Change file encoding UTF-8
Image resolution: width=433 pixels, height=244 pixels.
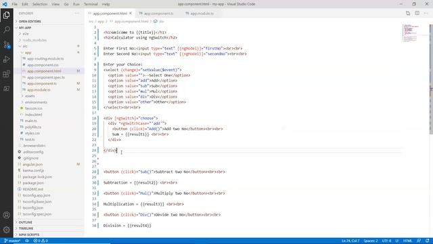point(386,241)
